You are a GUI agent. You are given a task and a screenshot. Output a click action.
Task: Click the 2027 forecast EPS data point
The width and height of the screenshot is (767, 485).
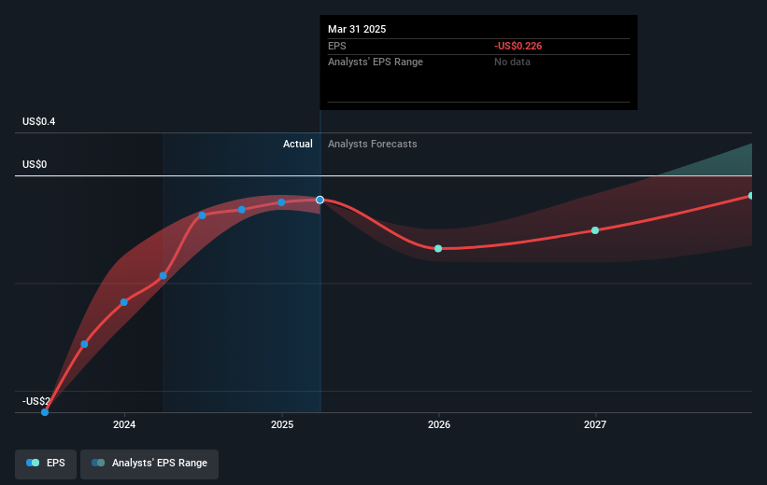tap(595, 230)
